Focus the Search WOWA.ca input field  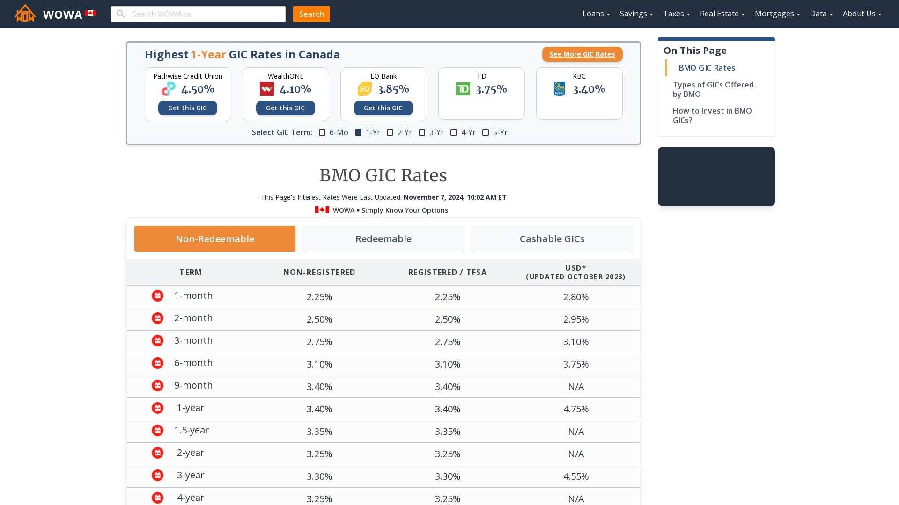click(x=198, y=14)
